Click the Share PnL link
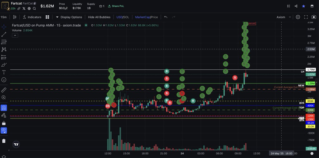 pos(116,6)
